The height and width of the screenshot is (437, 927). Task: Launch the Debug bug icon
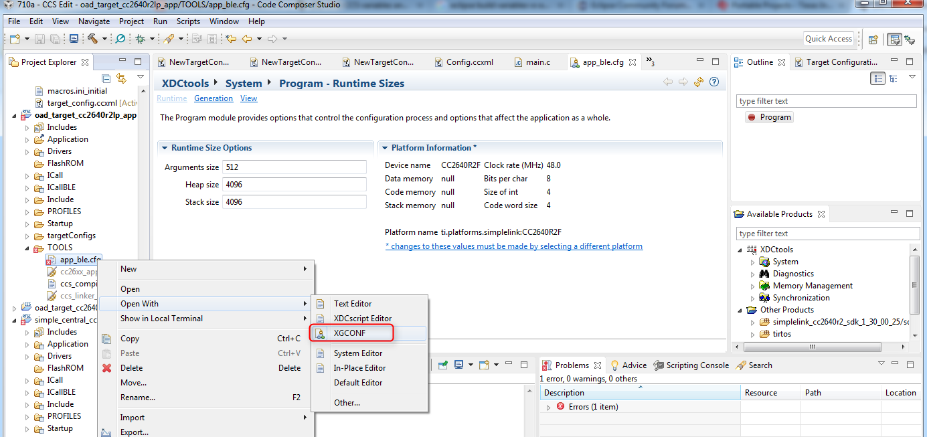(x=141, y=38)
